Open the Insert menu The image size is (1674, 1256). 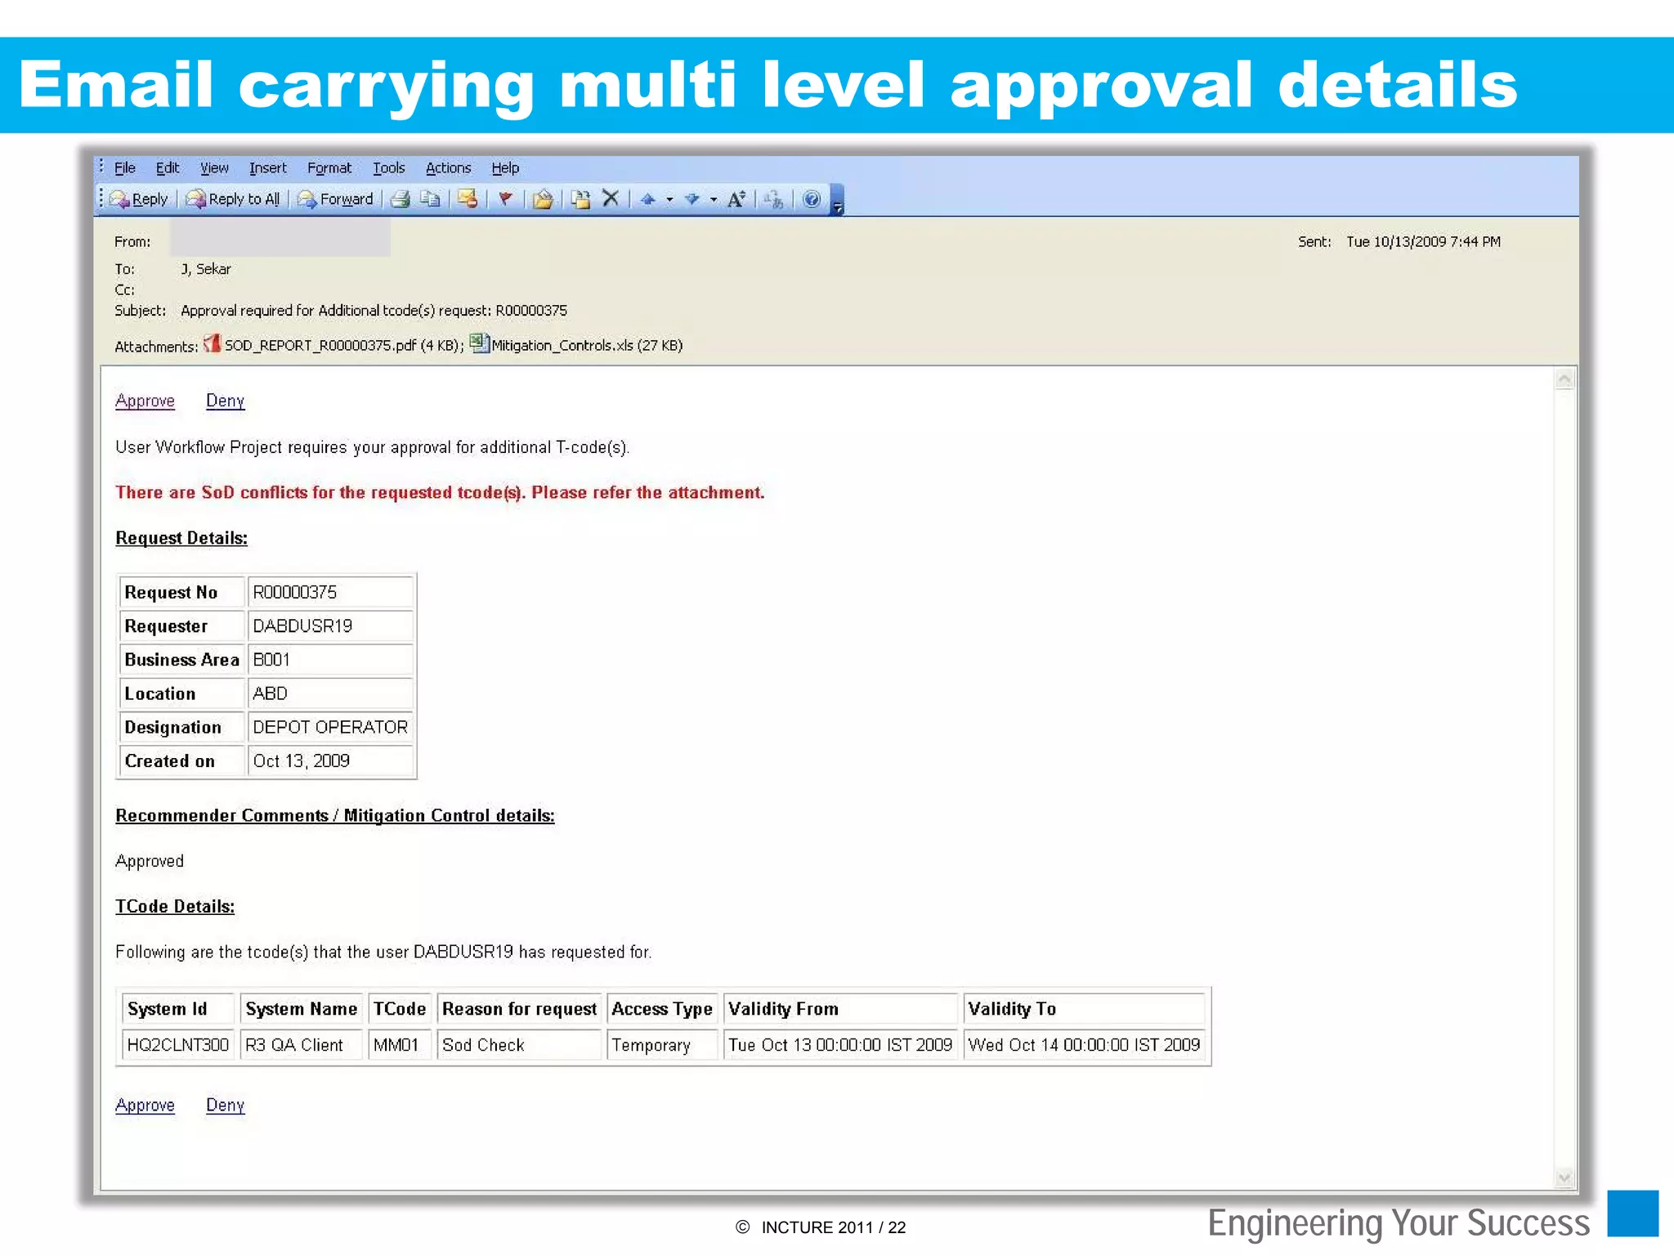(x=268, y=168)
